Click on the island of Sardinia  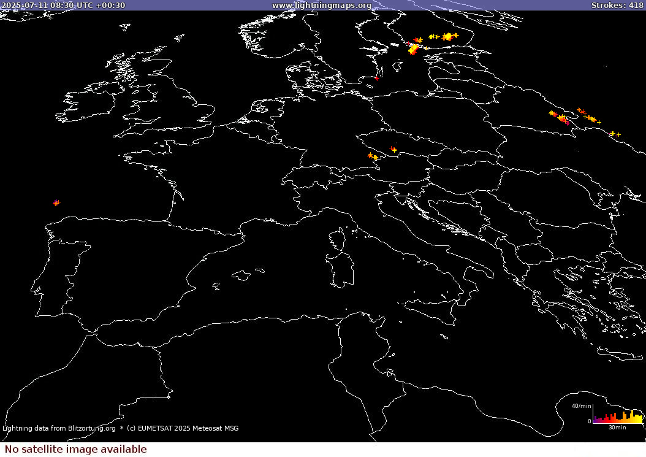pyautogui.click(x=342, y=269)
